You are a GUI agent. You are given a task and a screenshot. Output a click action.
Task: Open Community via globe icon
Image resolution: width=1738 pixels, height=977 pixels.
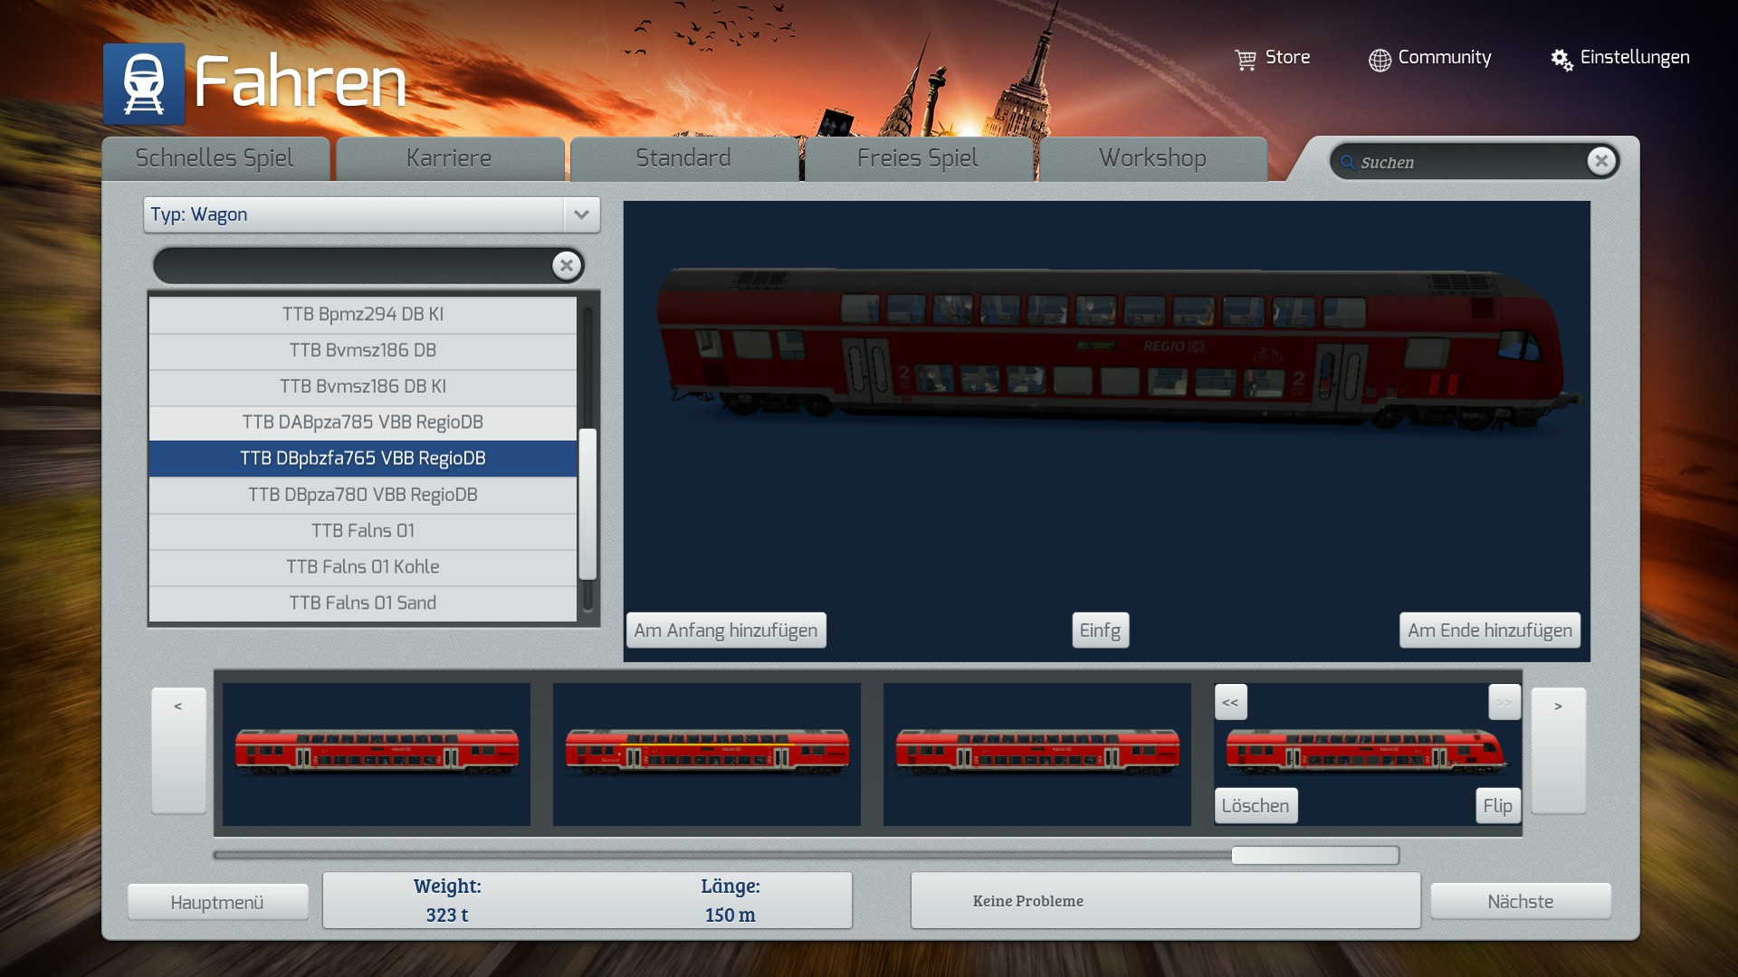[1379, 60]
